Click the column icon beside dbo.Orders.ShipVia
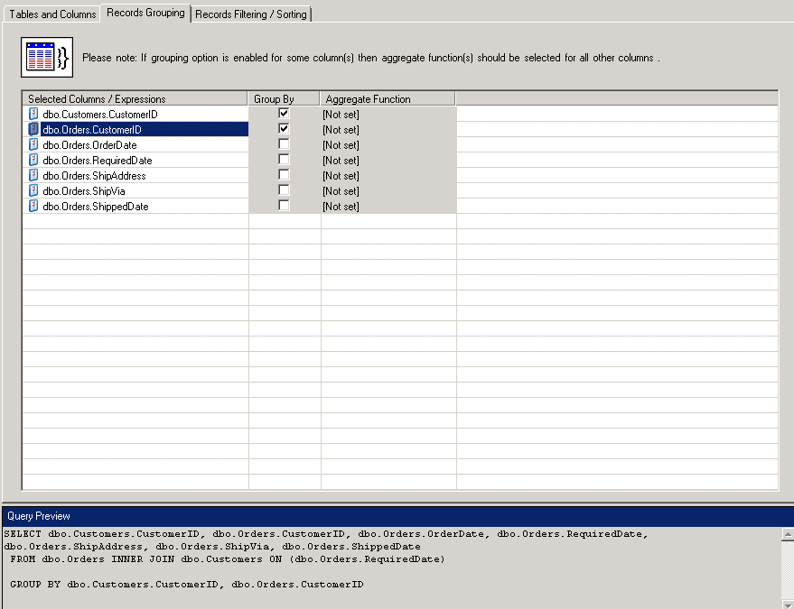This screenshot has height=609, width=794. pyautogui.click(x=33, y=191)
